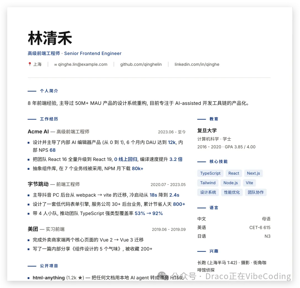Click the 2023.06 - 至今 date range
The image size is (300, 288).
172,132
